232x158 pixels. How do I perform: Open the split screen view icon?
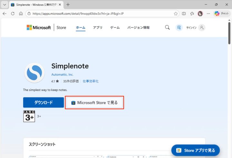pyautogui.click(x=184, y=14)
